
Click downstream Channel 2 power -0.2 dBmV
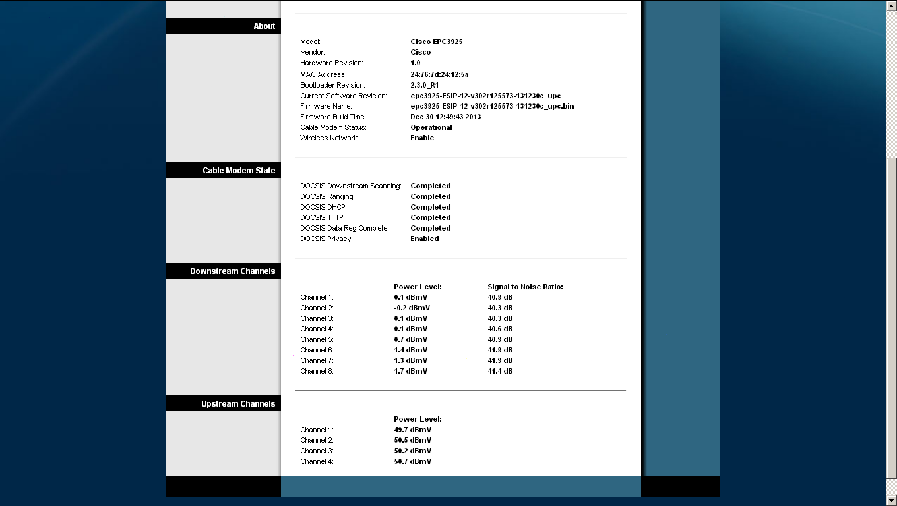412,308
